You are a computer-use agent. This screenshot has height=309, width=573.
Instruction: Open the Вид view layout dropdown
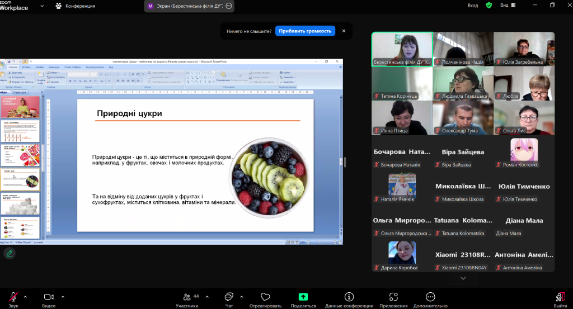tap(508, 5)
